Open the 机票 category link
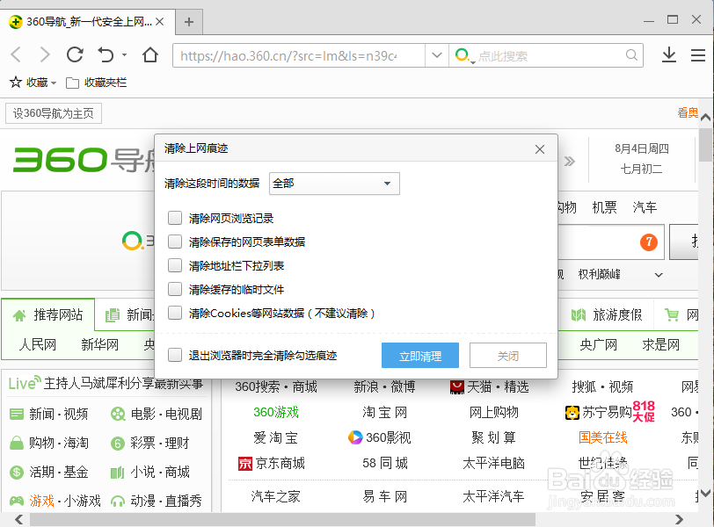 pyautogui.click(x=604, y=208)
